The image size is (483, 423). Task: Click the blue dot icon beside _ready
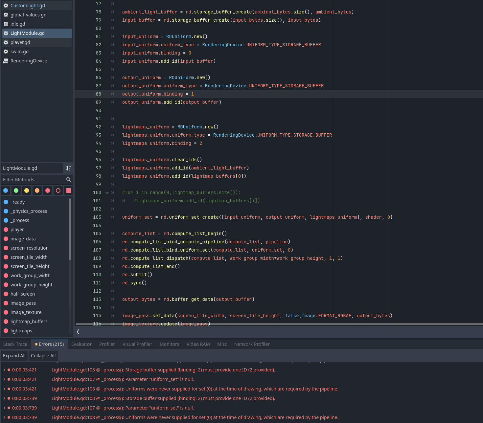(6, 202)
